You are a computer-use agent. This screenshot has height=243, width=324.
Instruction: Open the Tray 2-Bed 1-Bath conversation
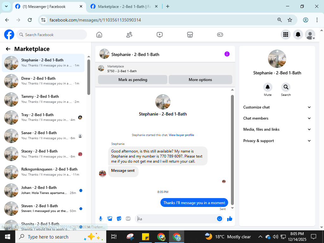43,117
